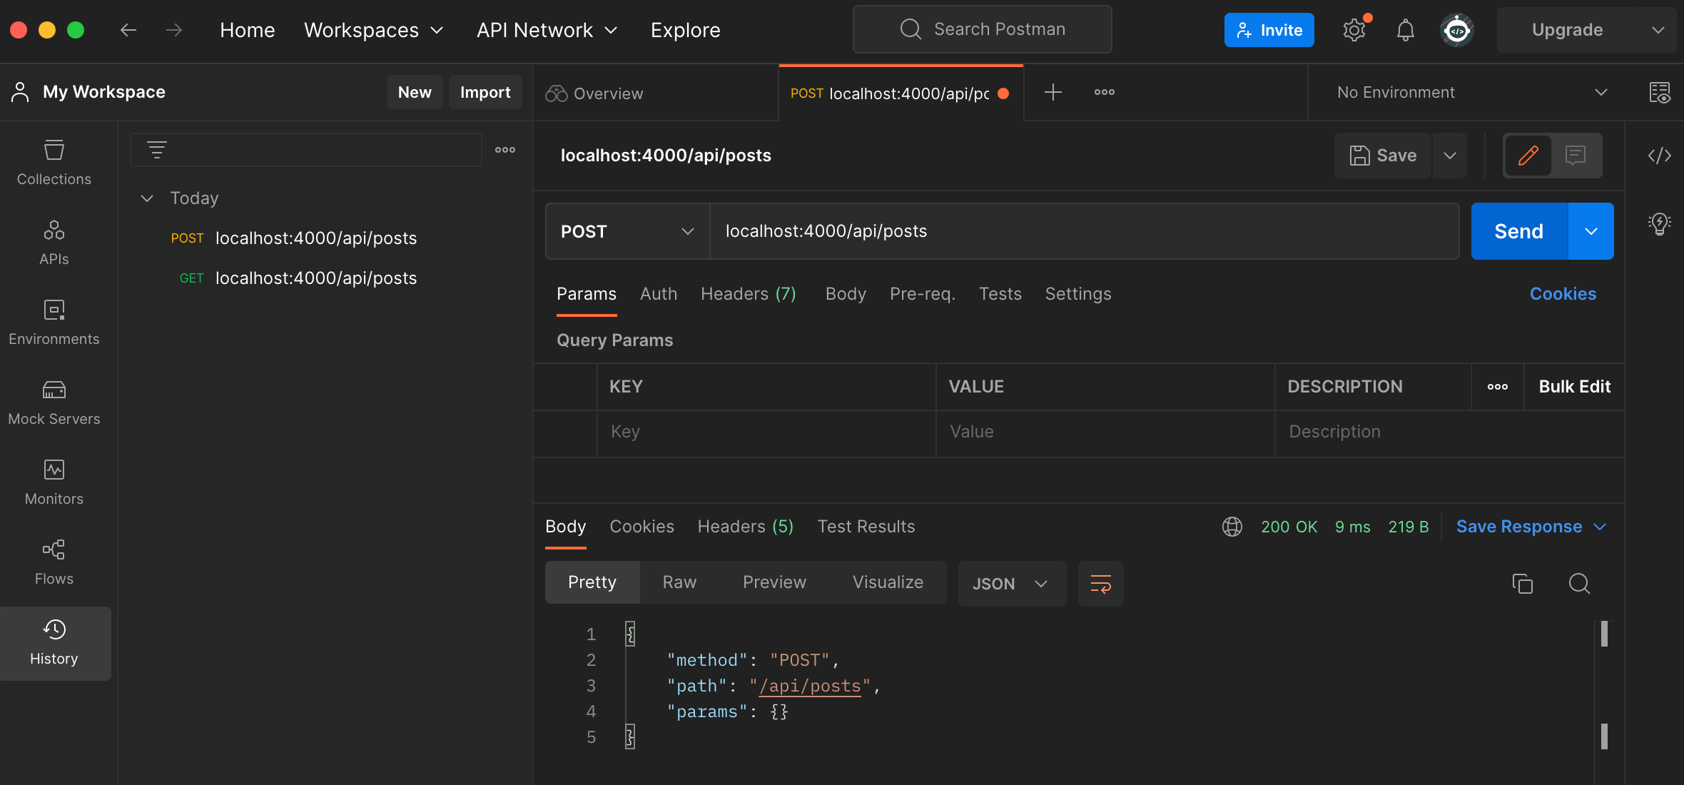
Task: Switch to comment mode icon
Action: click(1576, 155)
